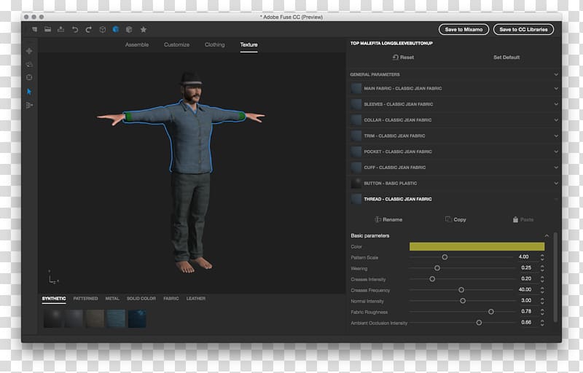Click the star favorites icon in toolbar

pos(143,29)
